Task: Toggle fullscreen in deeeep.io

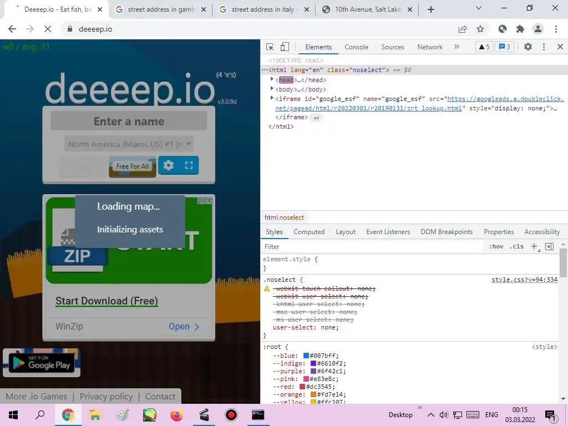Action: (189, 165)
